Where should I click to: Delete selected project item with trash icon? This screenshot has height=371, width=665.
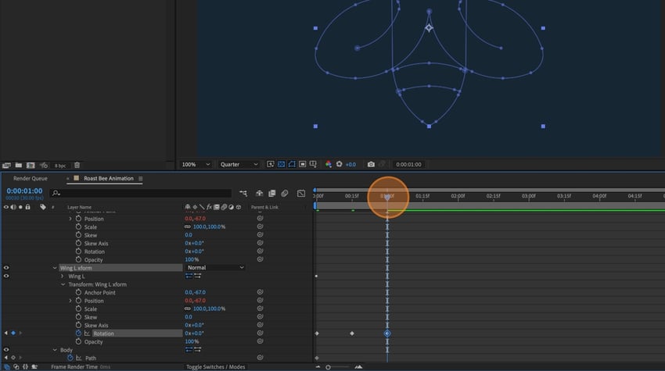click(x=77, y=165)
